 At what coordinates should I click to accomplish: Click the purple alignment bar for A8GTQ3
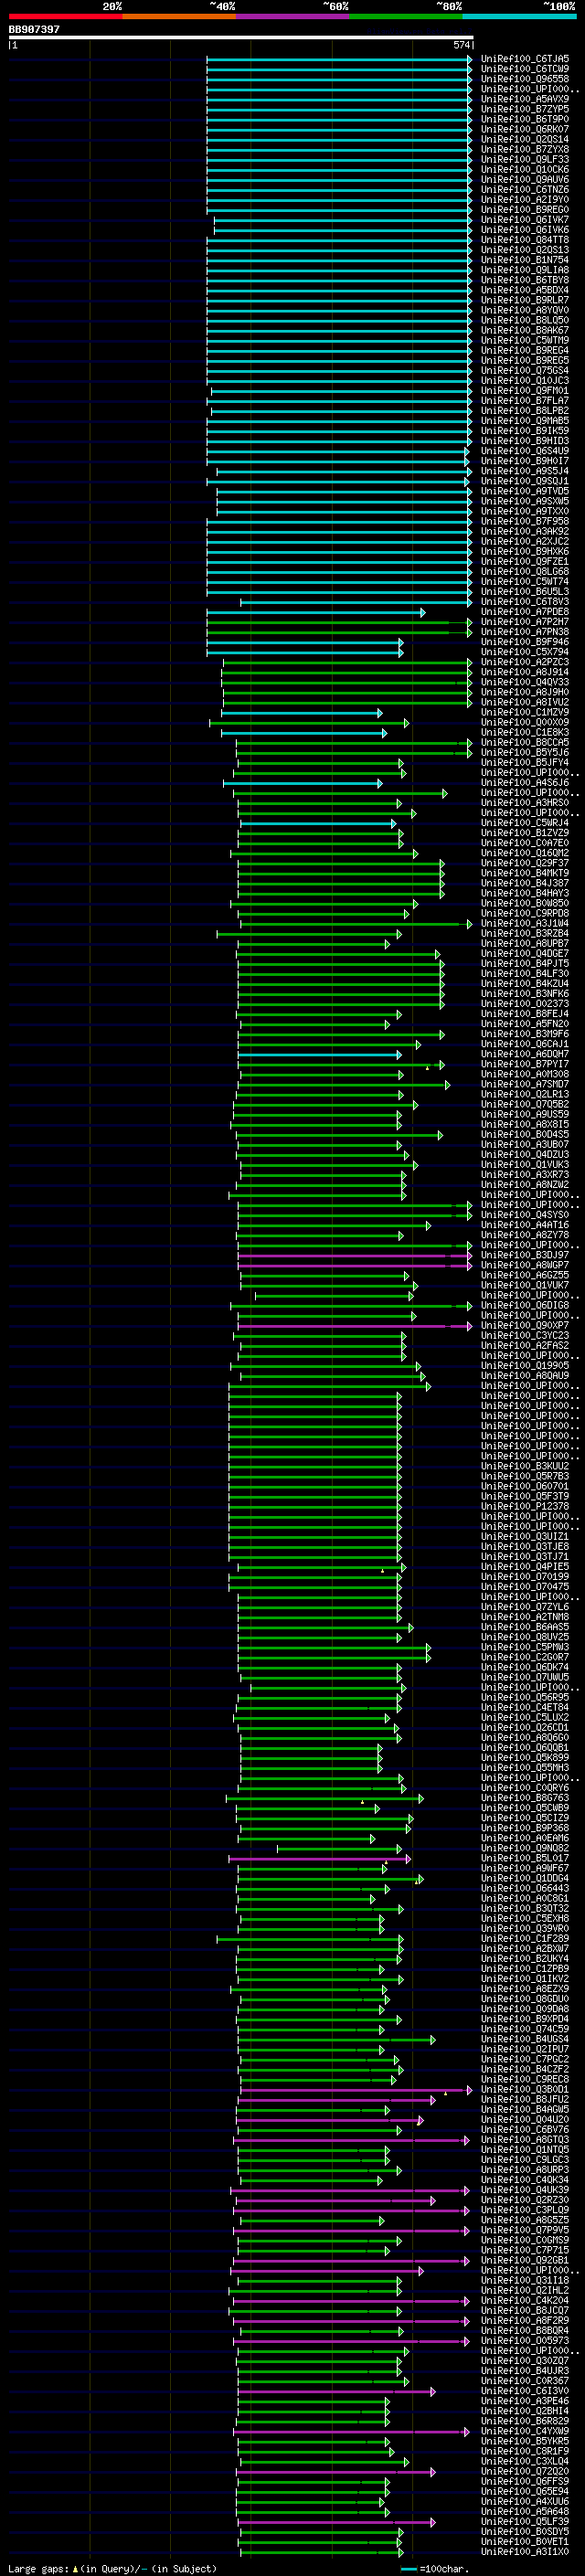click(x=351, y=2140)
